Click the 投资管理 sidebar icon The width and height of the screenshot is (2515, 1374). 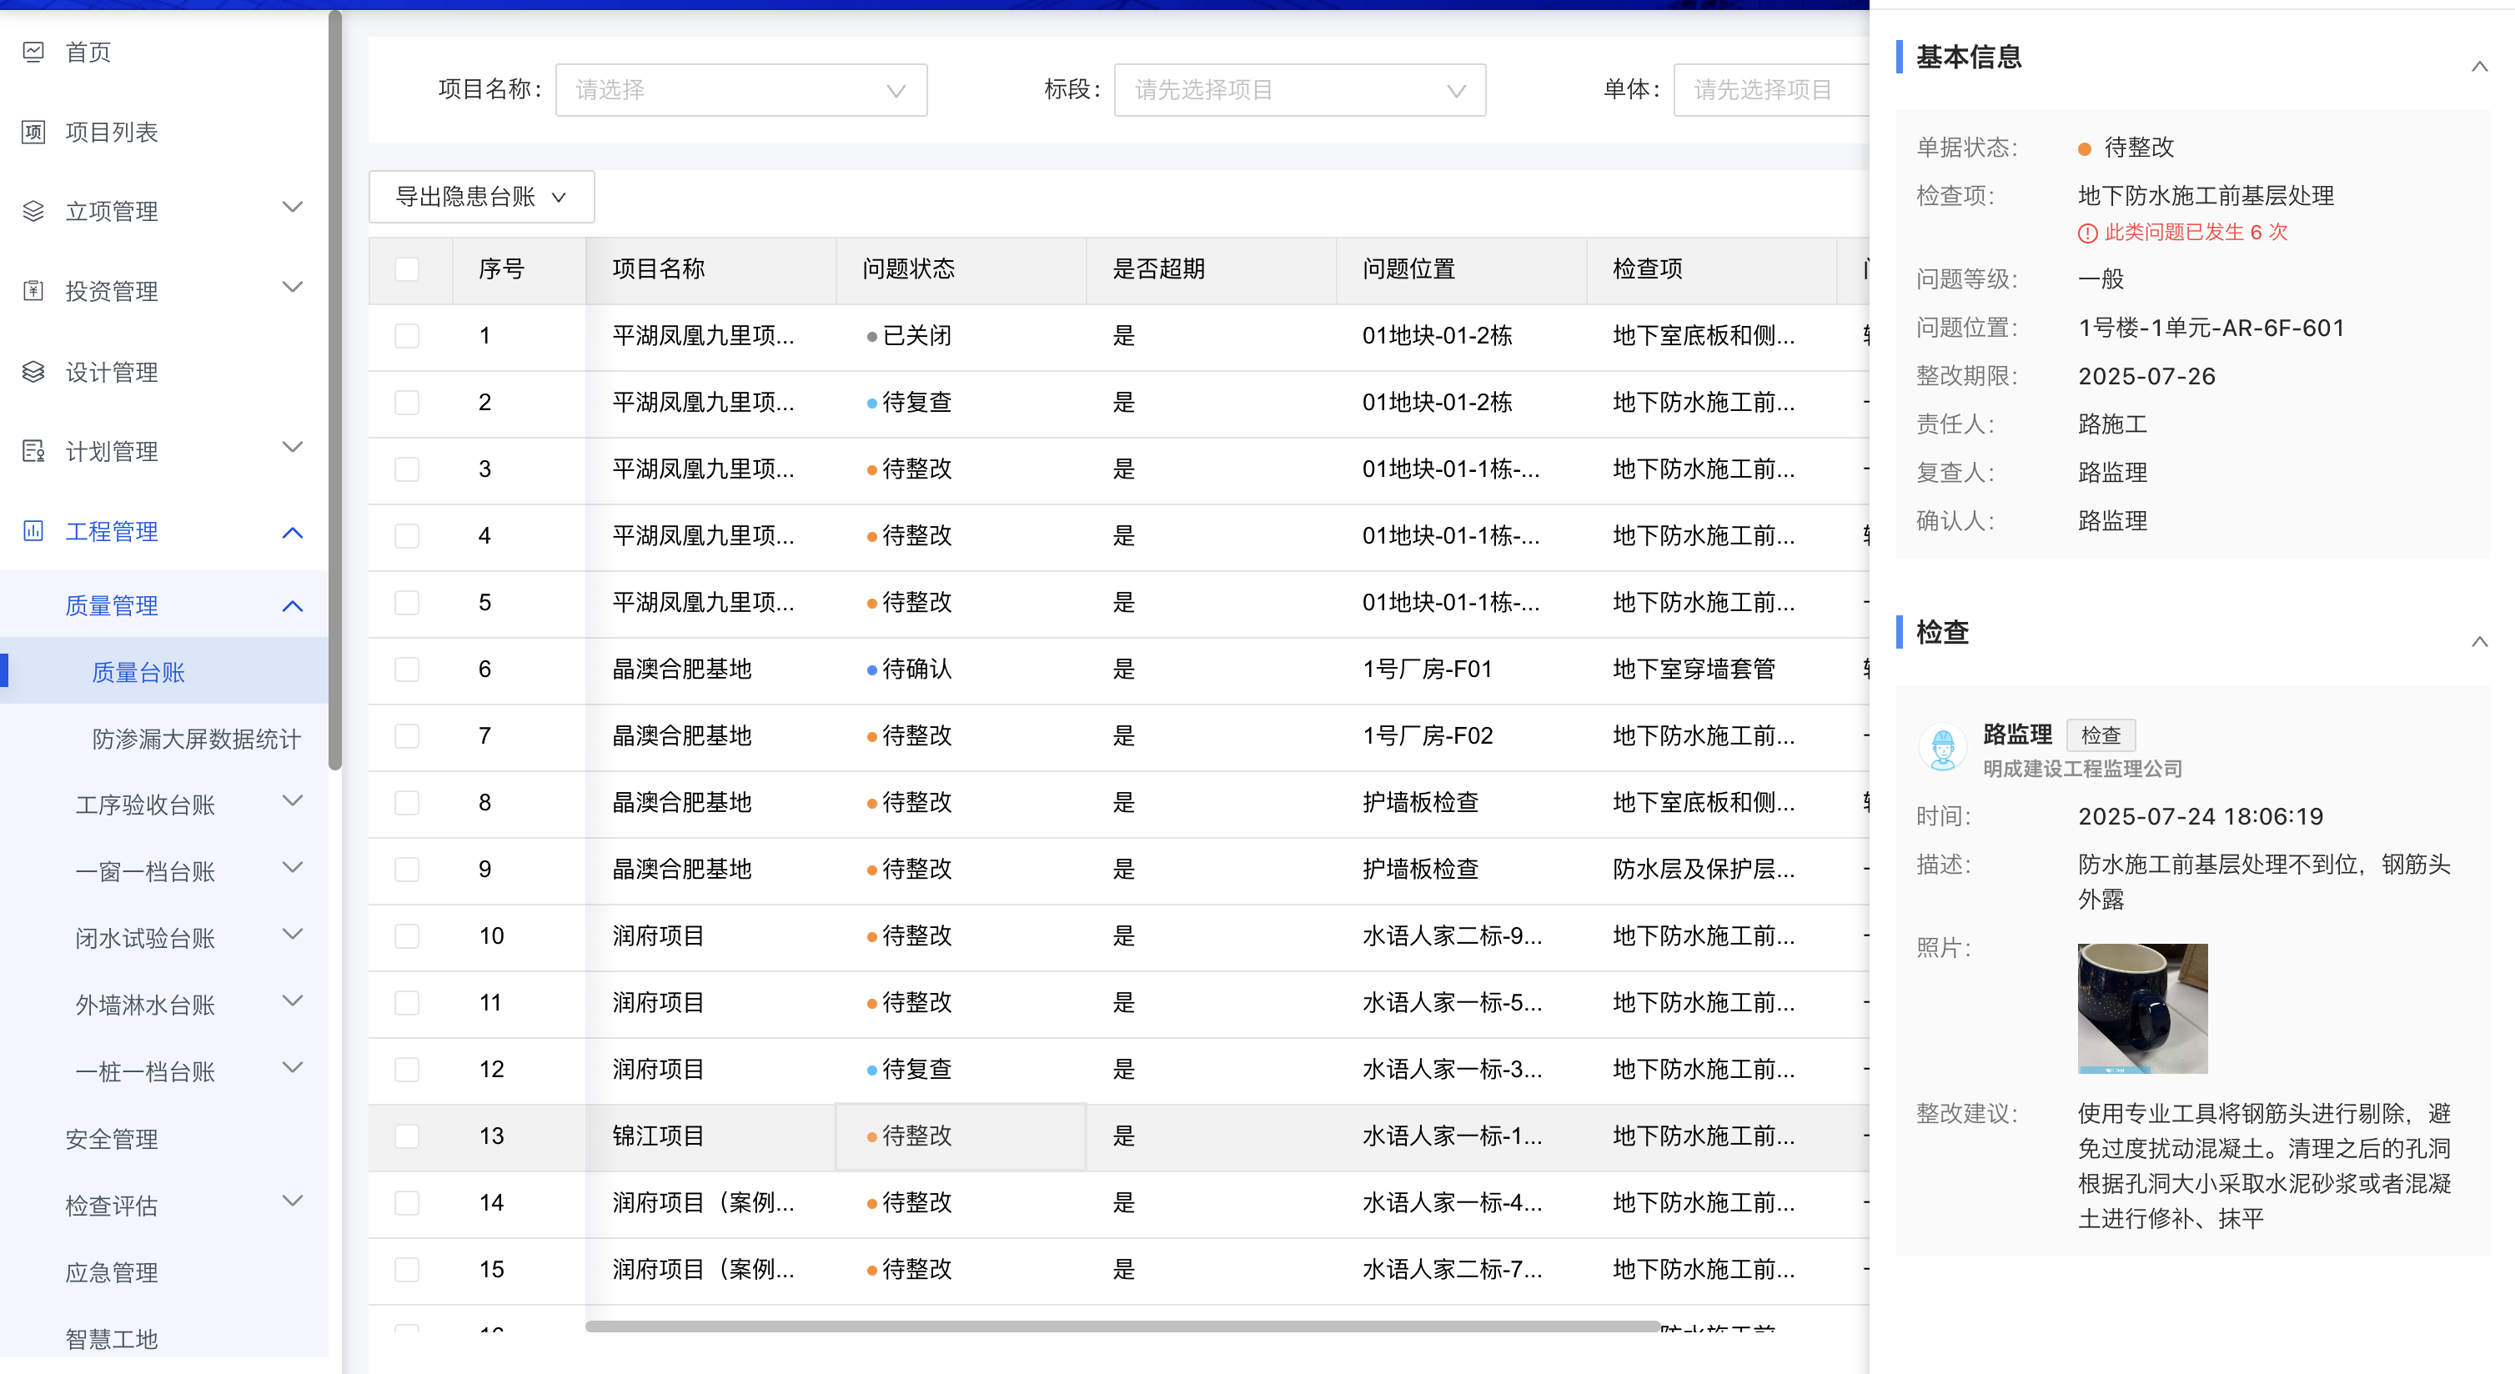click(x=33, y=291)
